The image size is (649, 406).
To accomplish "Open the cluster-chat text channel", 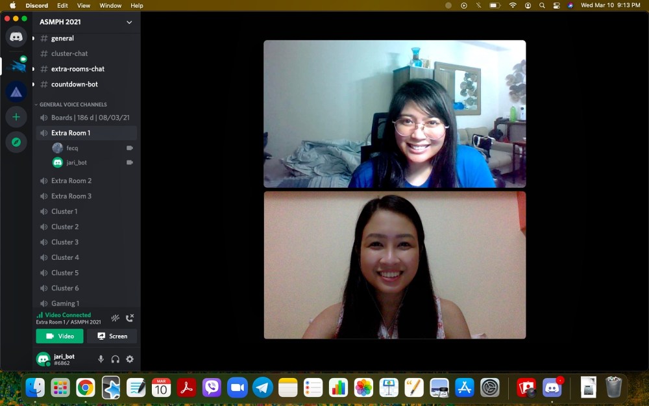I will tap(69, 53).
